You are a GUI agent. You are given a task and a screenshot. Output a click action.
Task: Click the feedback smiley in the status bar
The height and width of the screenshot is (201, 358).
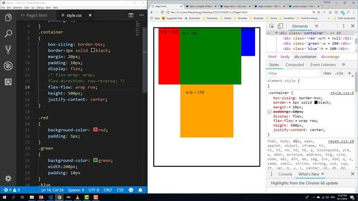(x=131, y=190)
